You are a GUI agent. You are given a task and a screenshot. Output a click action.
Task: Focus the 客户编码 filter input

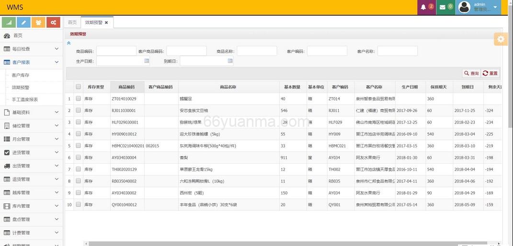[x=327, y=51]
